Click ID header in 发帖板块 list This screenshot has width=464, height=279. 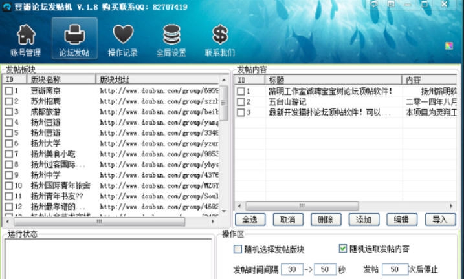pyautogui.click(x=14, y=79)
